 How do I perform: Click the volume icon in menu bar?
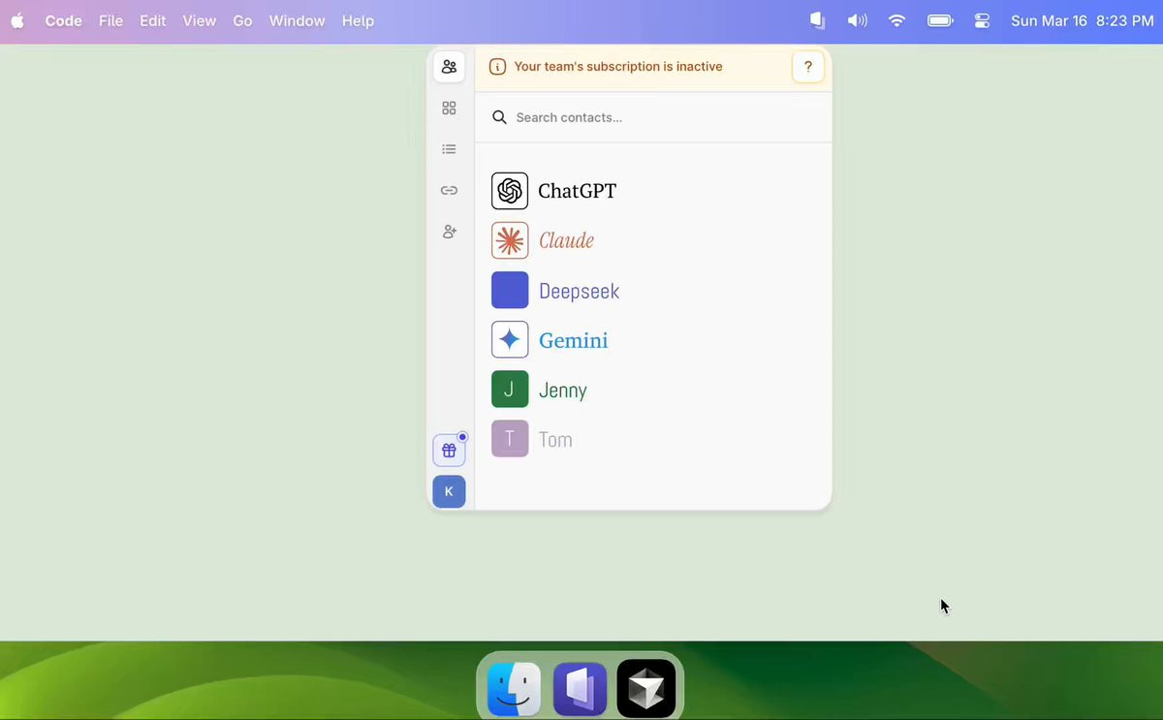click(x=857, y=20)
